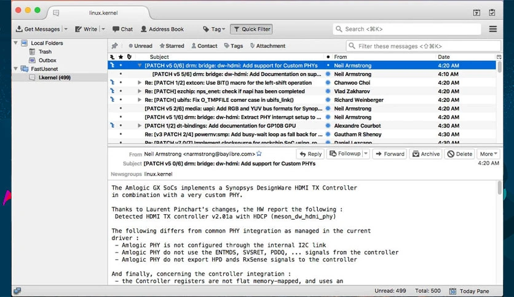Click the Today Pane calendar icon

tap(453, 291)
